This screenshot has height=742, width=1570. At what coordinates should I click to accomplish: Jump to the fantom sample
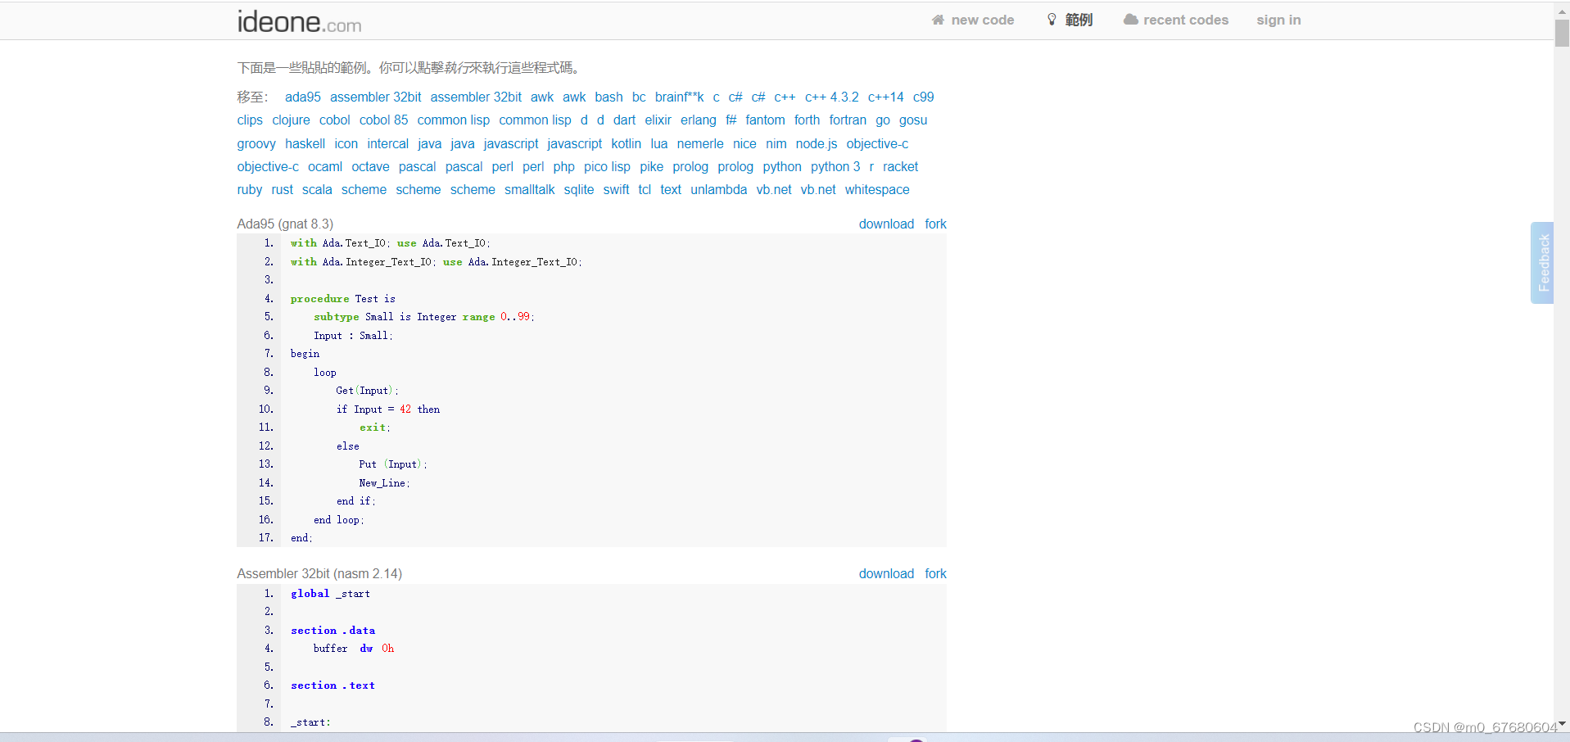tap(765, 120)
